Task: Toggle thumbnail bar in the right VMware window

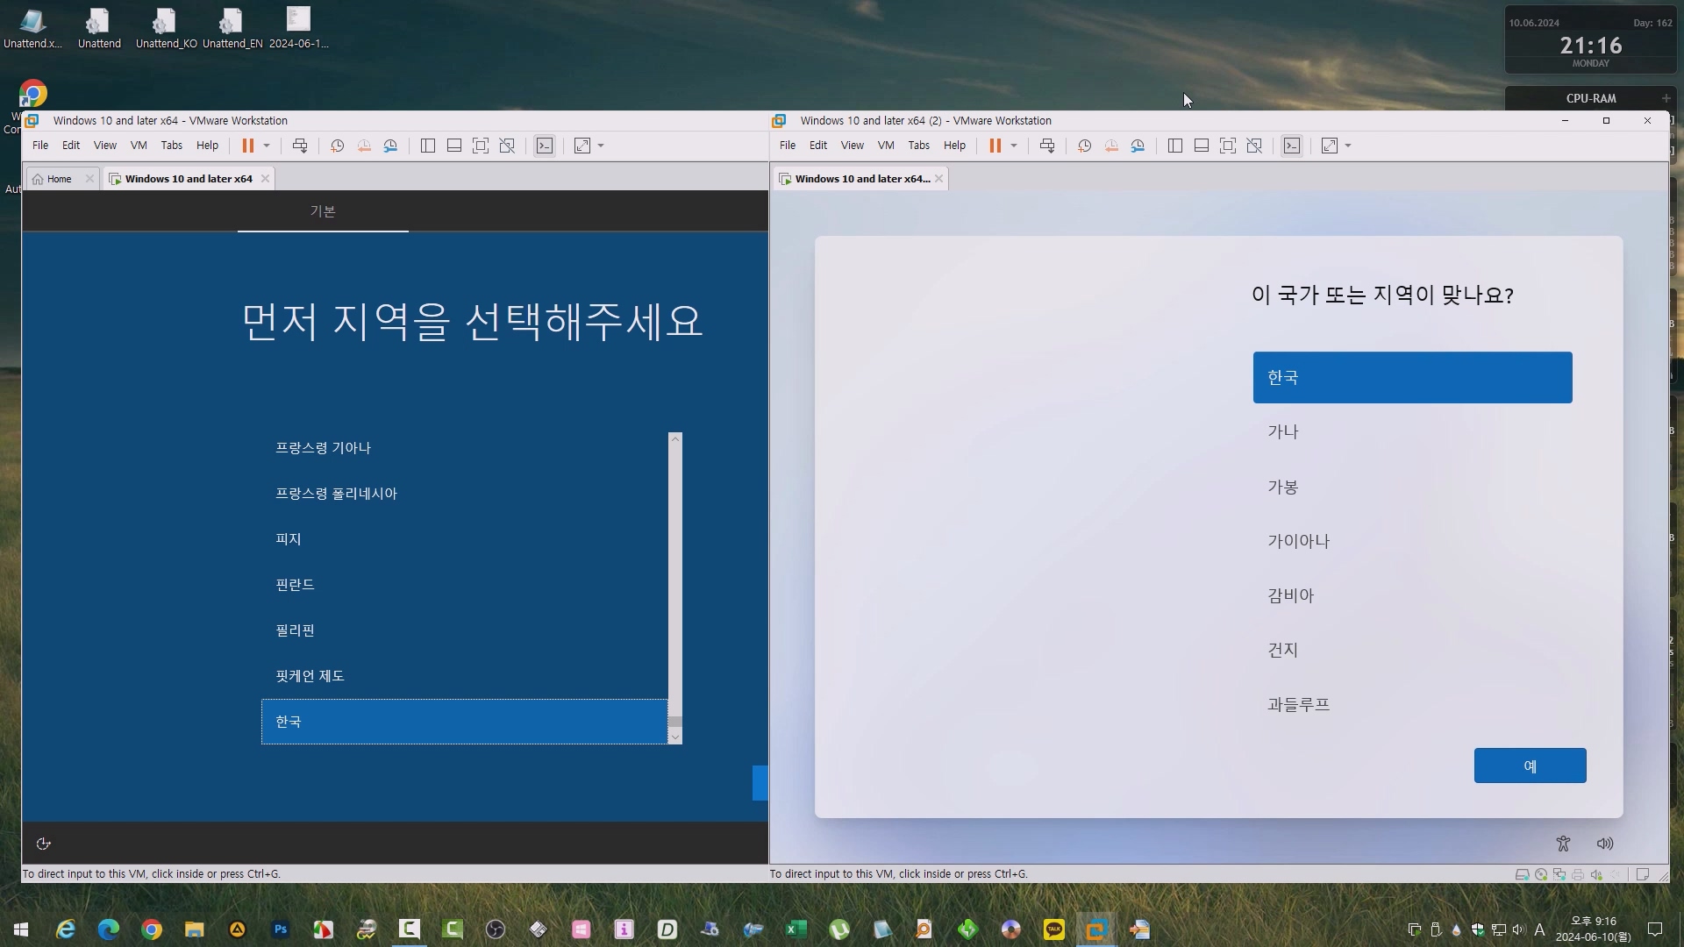Action: tap(1202, 146)
